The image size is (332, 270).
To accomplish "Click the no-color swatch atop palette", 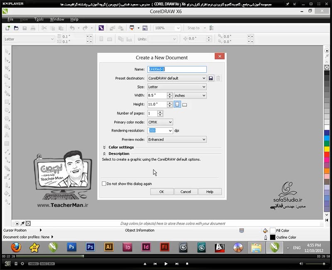I will (x=327, y=67).
